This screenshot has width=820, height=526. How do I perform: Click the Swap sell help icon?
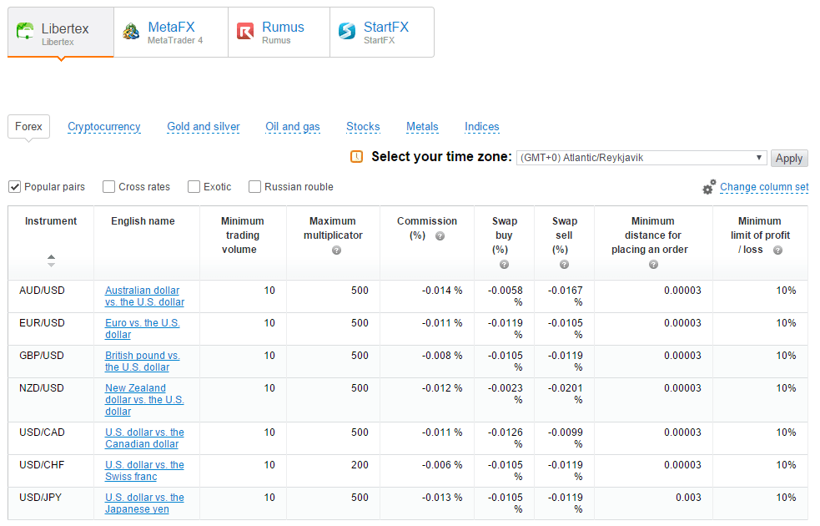pyautogui.click(x=564, y=264)
